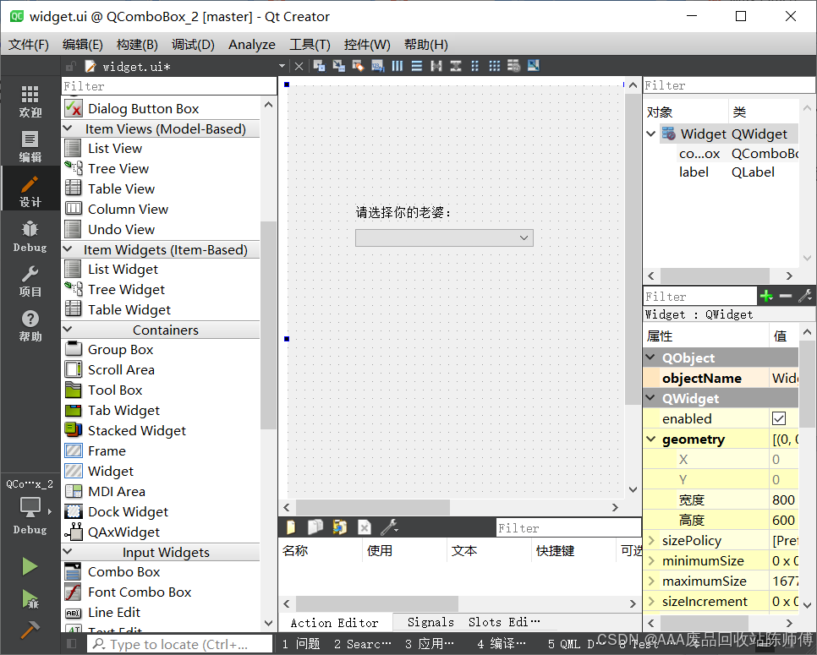Apply Lay Out Vertically
The image size is (817, 655).
point(417,66)
